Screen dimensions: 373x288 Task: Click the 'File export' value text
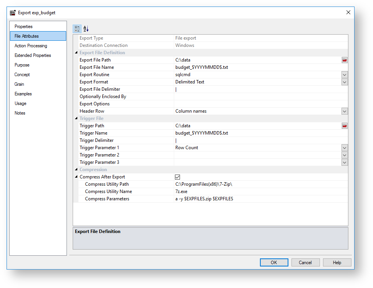pyautogui.click(x=186, y=38)
